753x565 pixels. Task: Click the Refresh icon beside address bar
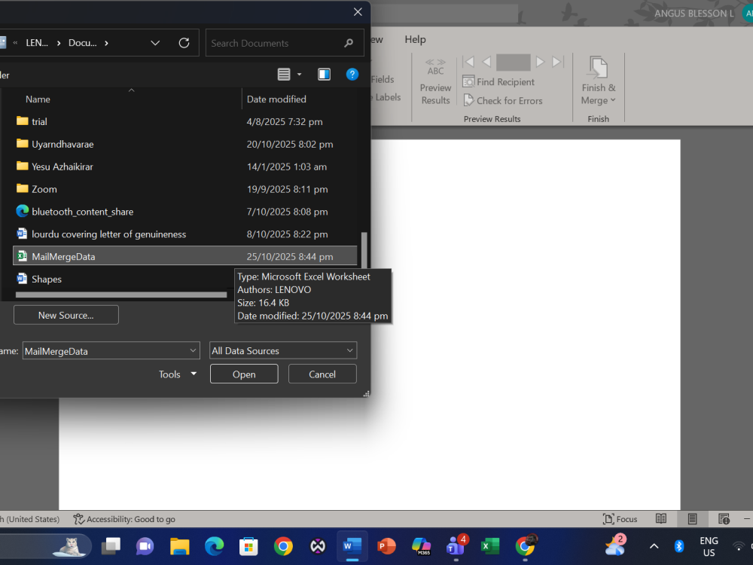tap(184, 43)
